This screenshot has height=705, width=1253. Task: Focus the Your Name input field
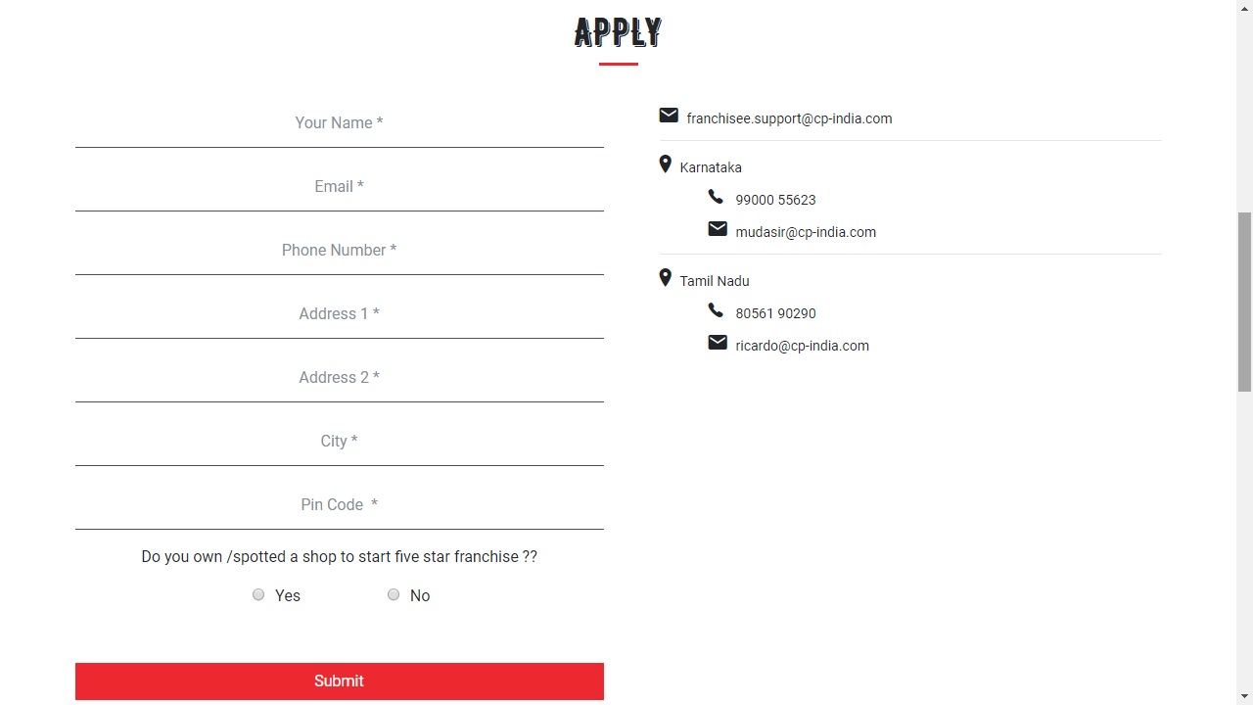click(x=339, y=123)
